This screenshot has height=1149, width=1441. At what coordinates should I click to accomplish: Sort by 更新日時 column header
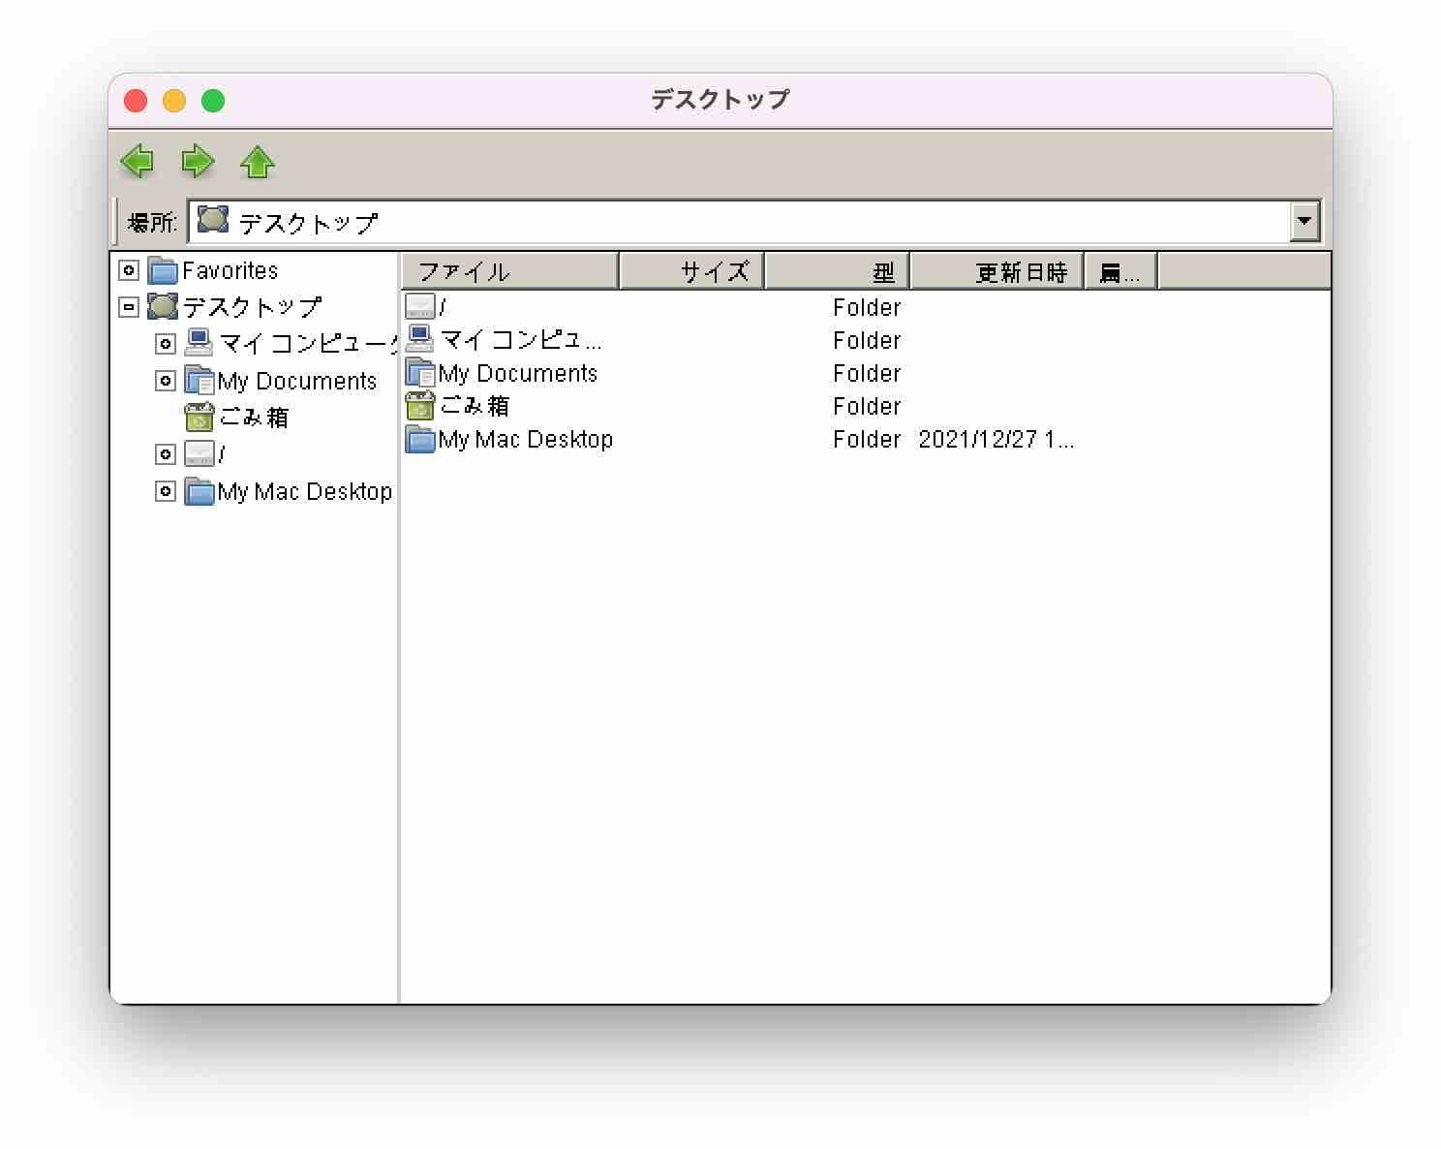(996, 272)
